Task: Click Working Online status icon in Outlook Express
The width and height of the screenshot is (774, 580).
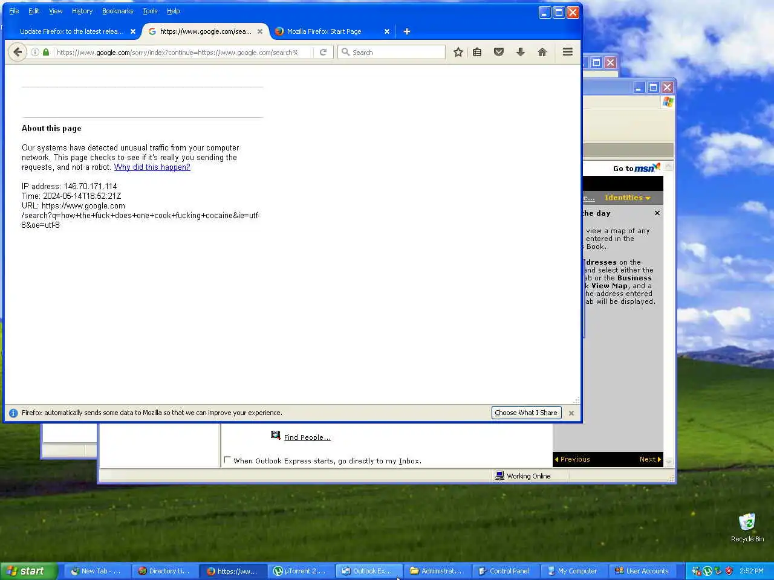Action: click(x=499, y=475)
